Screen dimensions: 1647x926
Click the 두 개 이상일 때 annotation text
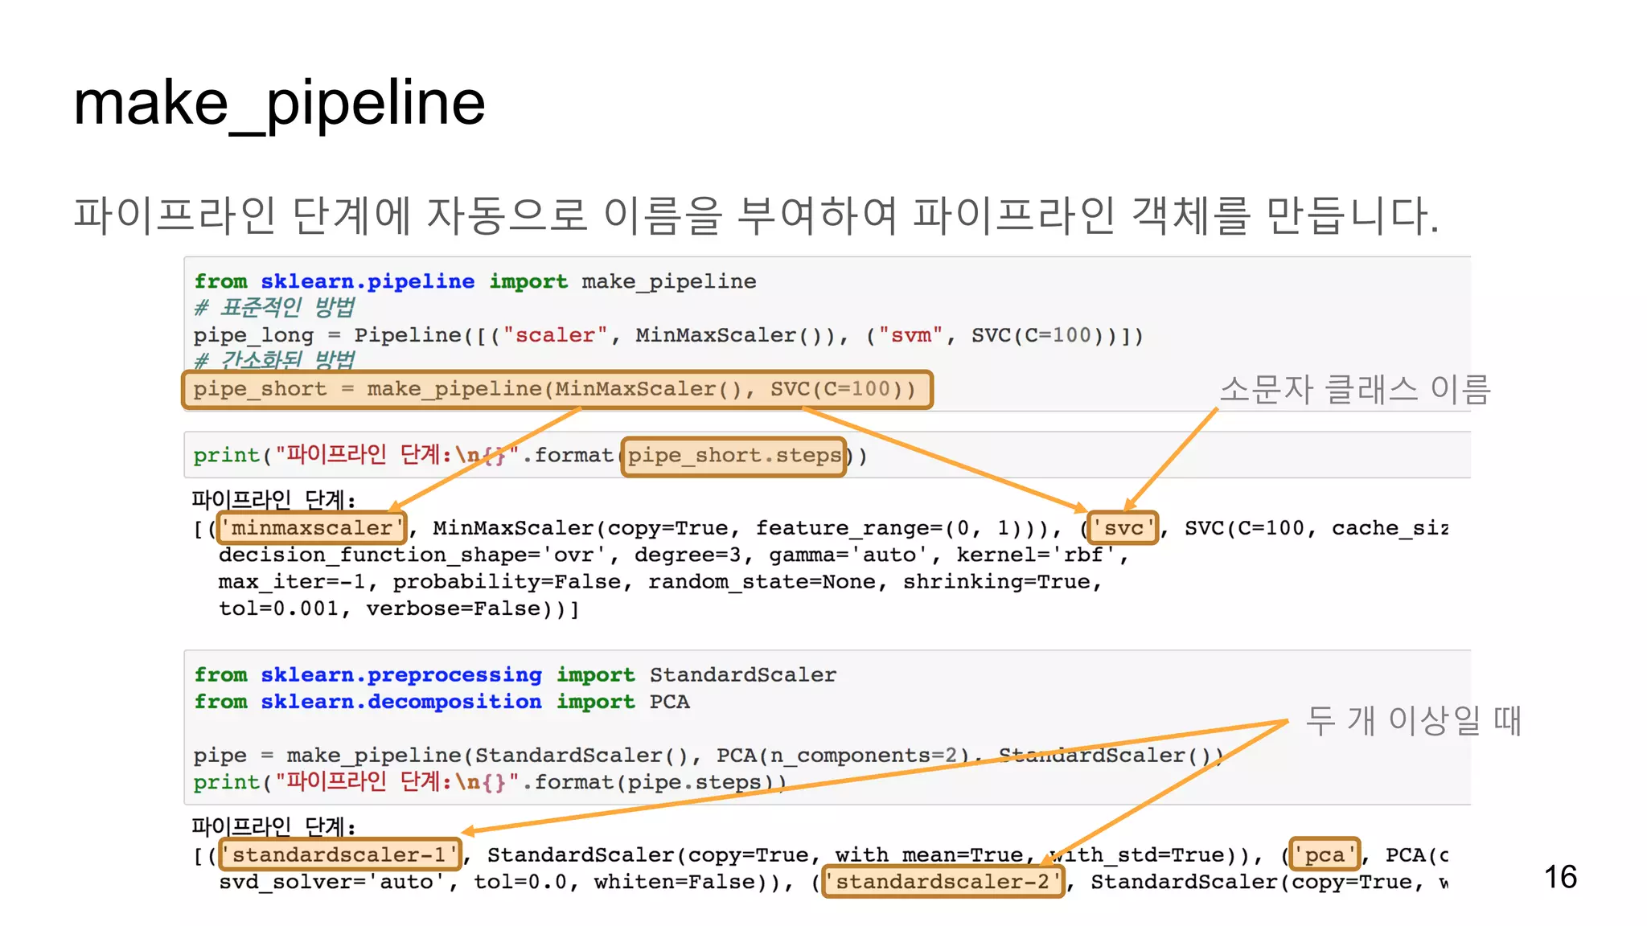(x=1413, y=720)
